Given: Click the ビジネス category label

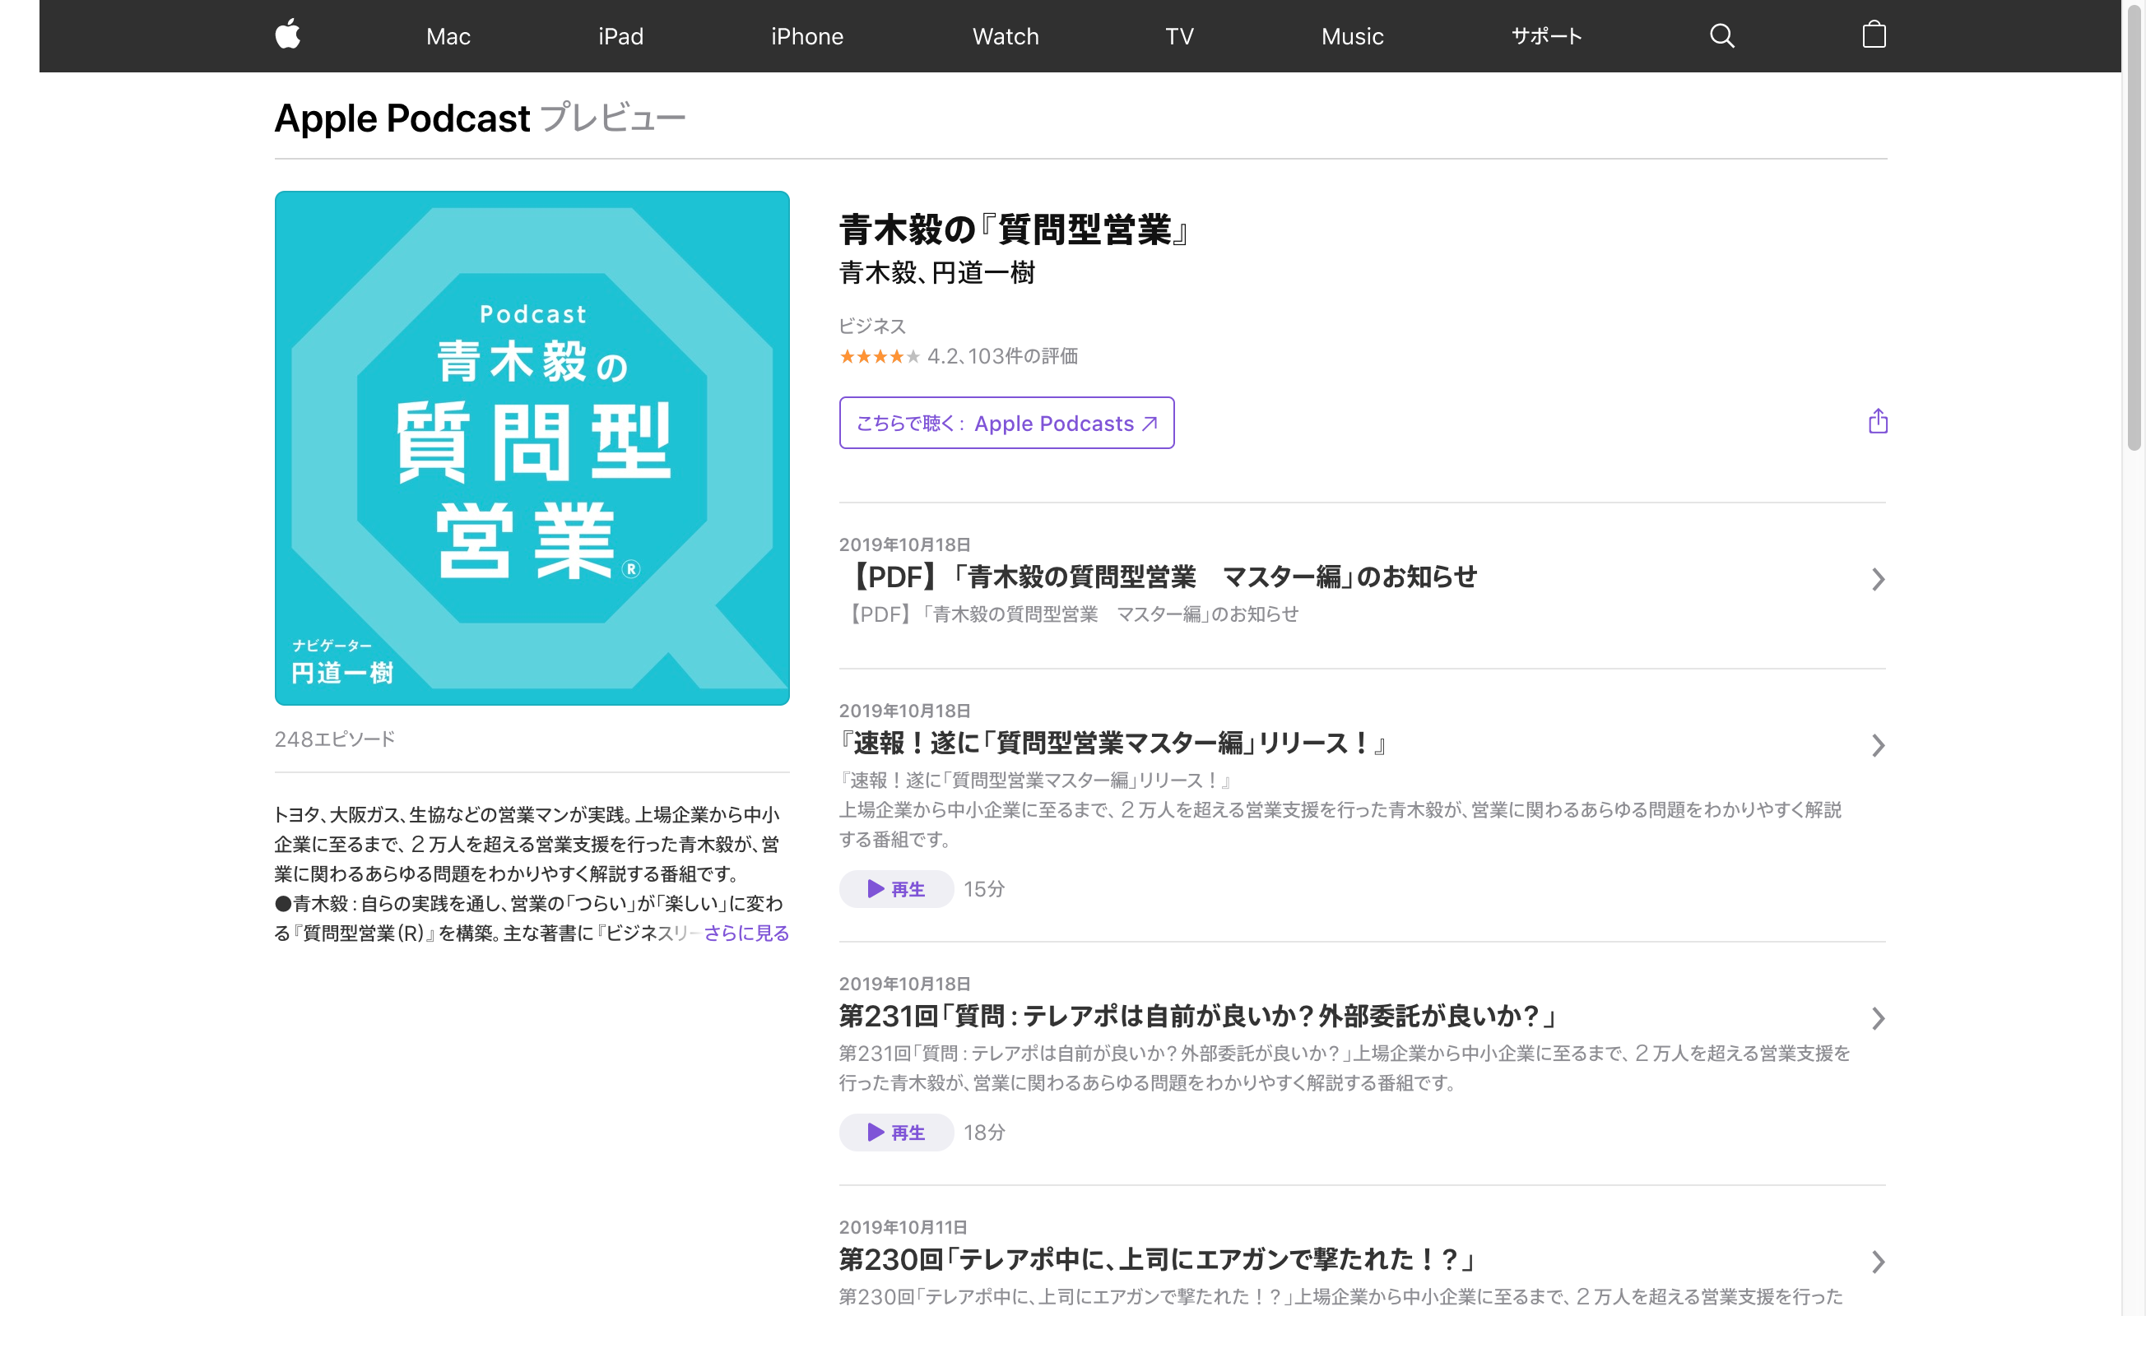Looking at the screenshot, I should [871, 326].
